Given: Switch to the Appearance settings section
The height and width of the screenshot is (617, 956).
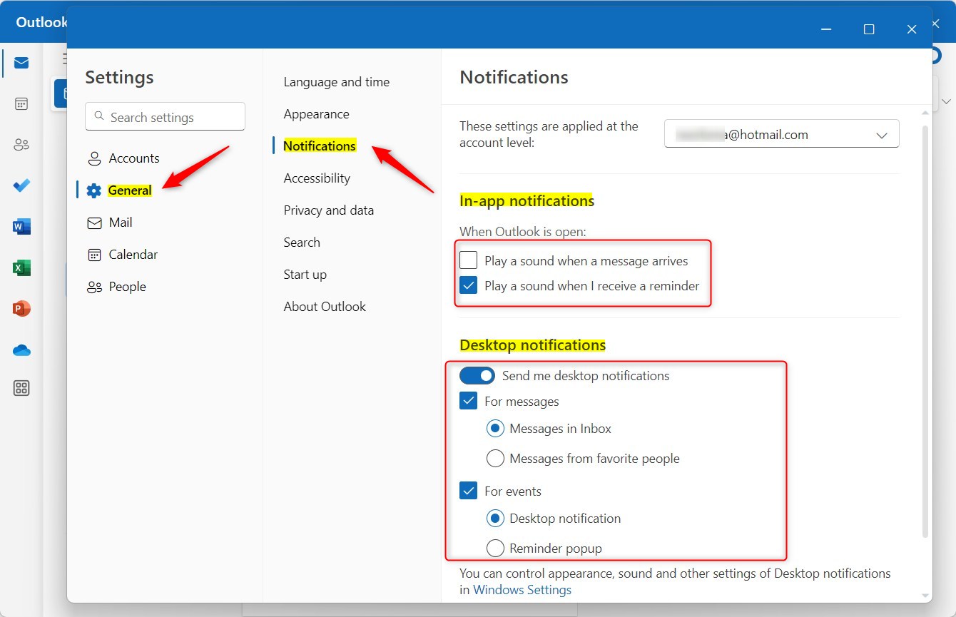Looking at the screenshot, I should pyautogui.click(x=316, y=113).
